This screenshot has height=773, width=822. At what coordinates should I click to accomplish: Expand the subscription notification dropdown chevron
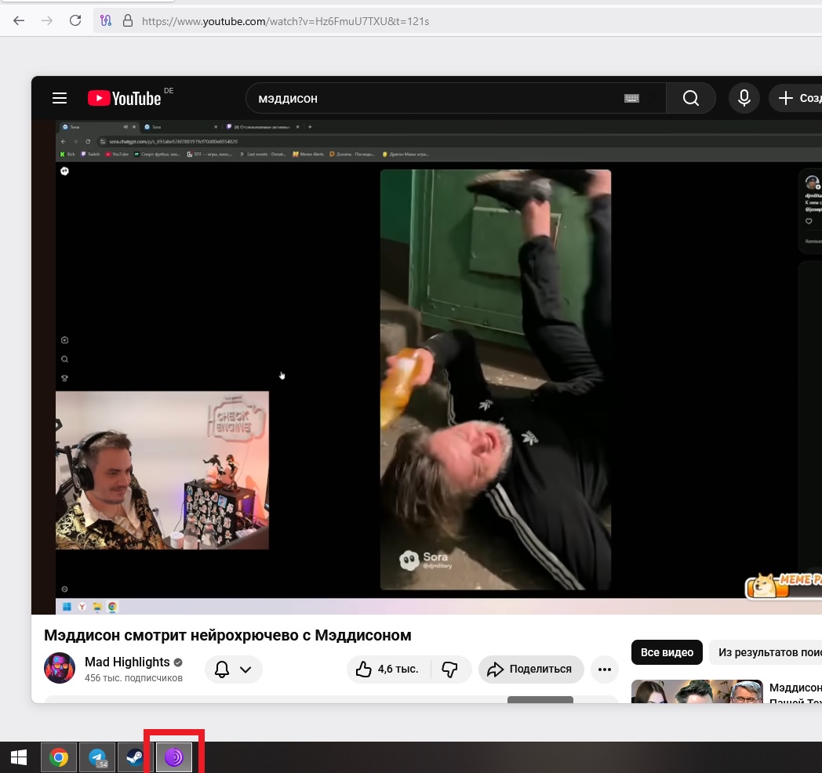pyautogui.click(x=246, y=670)
